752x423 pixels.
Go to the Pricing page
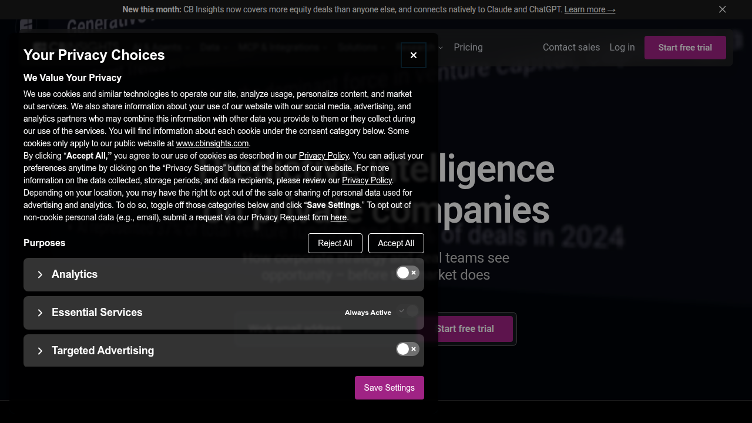[x=468, y=48]
